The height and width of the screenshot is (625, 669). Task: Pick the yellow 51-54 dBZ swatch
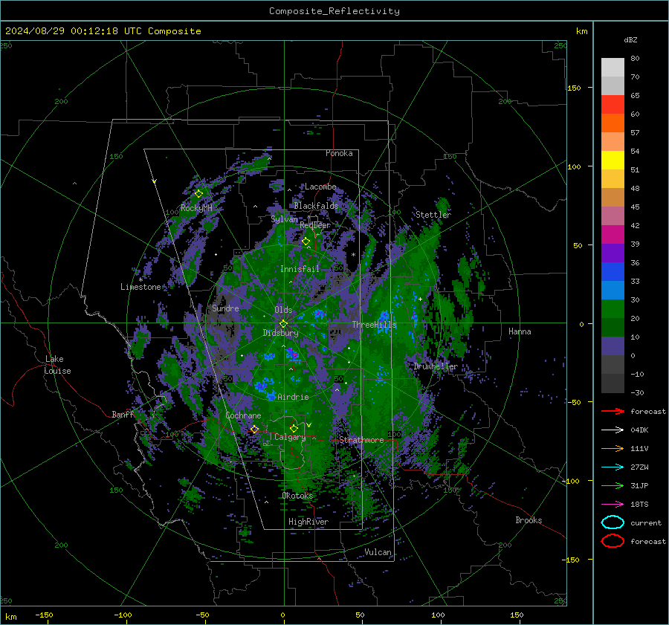[x=613, y=161]
